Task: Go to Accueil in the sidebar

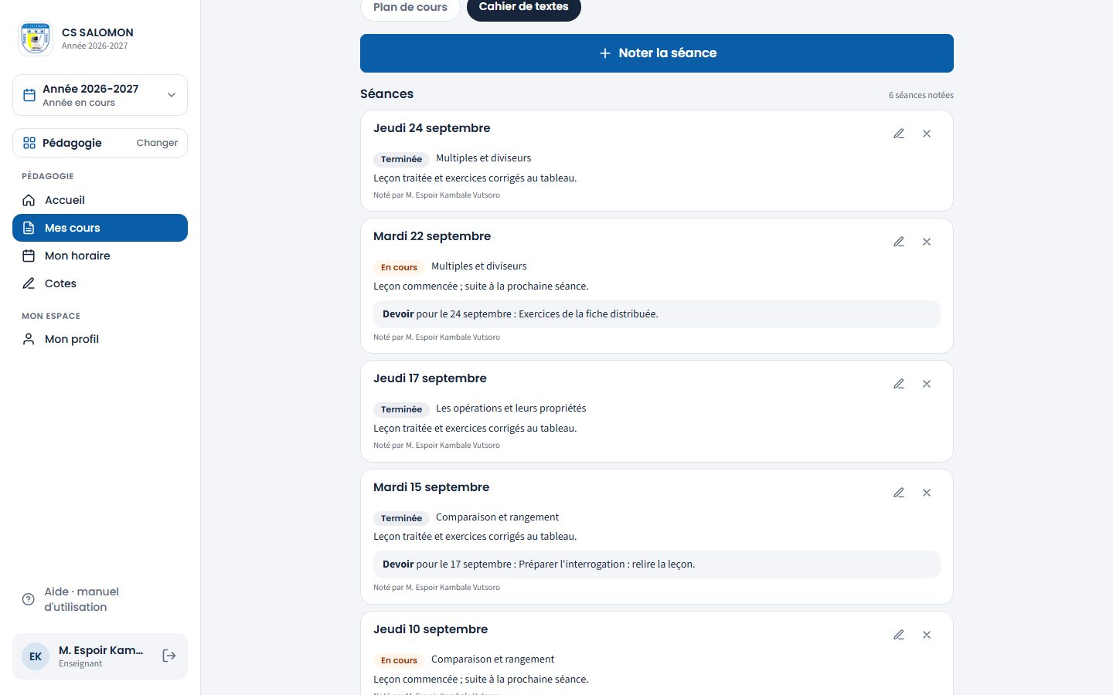Action: pyautogui.click(x=100, y=200)
